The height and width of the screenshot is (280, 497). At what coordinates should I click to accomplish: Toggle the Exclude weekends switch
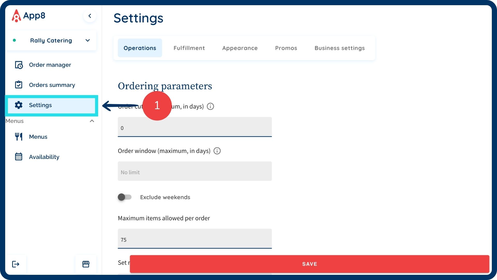point(125,197)
